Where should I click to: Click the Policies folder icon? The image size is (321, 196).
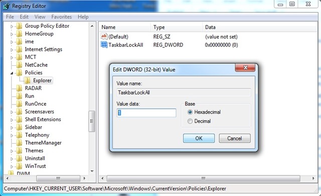pos(19,73)
